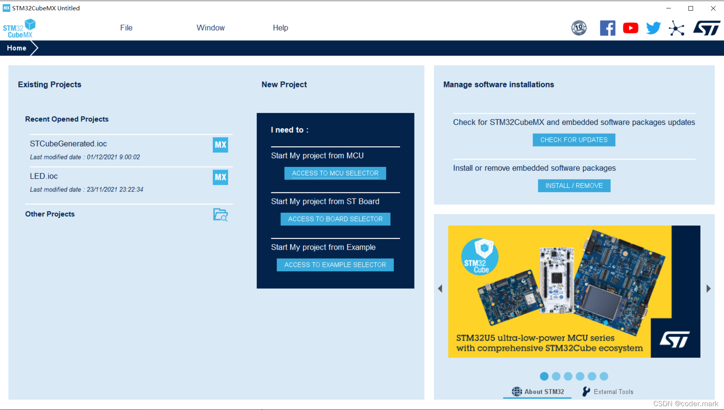
Task: Click the STM32CubeMX logo icon
Action: (x=19, y=29)
